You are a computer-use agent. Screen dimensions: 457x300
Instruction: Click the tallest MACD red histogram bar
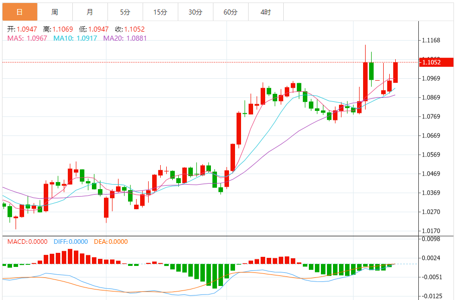(x=70, y=256)
